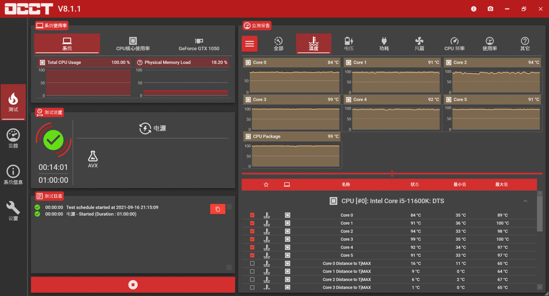549x296 pixels.
Task: Click the Physical Memory Load question icon
Action: click(x=140, y=62)
